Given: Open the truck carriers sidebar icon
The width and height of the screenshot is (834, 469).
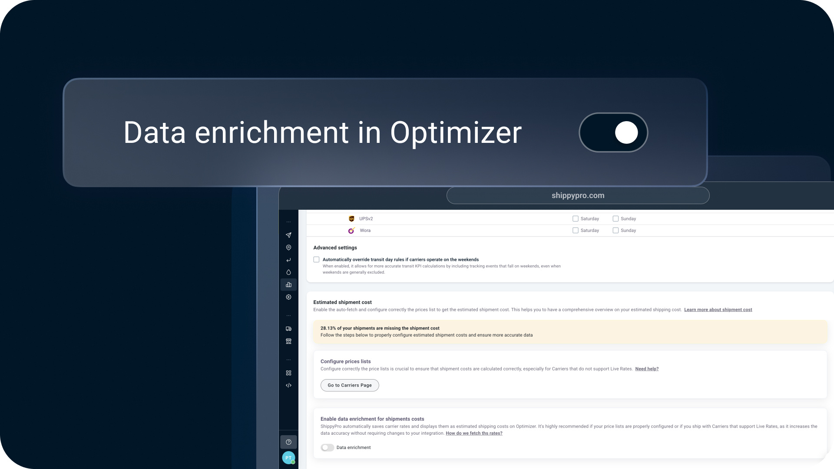Looking at the screenshot, I should coord(288,329).
